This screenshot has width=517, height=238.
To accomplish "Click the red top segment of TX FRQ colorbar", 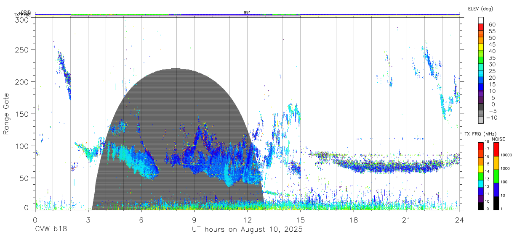I will (x=481, y=146).
